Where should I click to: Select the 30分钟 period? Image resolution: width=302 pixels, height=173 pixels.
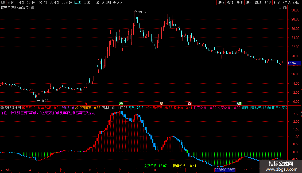[x=55, y=2]
